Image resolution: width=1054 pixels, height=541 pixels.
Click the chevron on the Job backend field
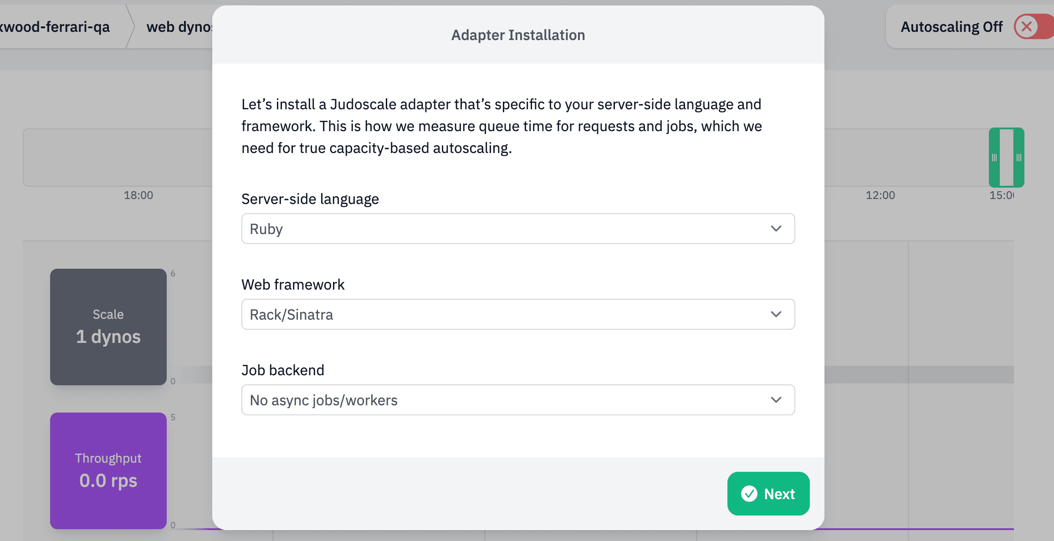776,400
